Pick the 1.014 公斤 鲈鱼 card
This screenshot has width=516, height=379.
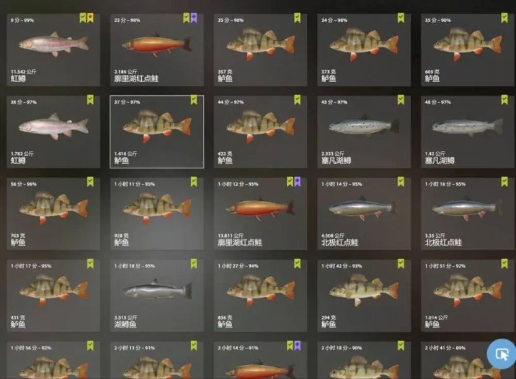click(467, 296)
